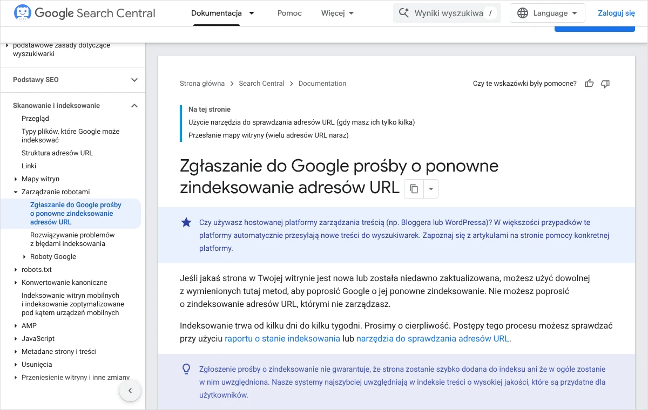Viewport: 648px width, 410px height.
Task: Expand Przeniesienie witryny i inne zmiany
Action: click(16, 378)
